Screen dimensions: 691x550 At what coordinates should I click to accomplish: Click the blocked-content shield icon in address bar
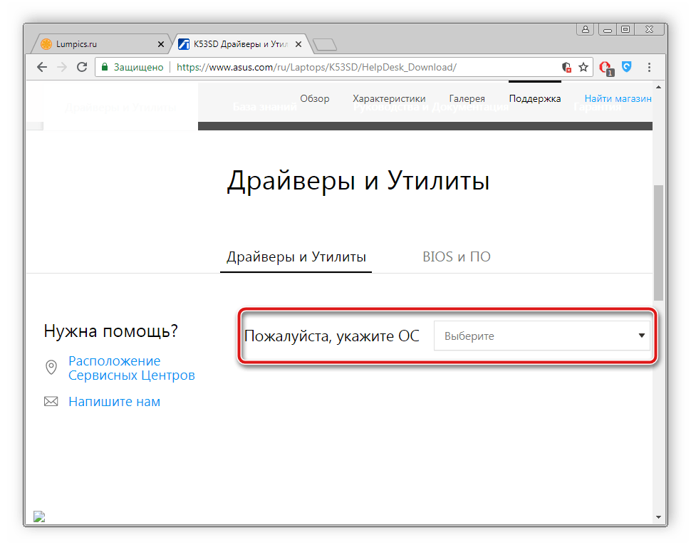[x=567, y=67]
